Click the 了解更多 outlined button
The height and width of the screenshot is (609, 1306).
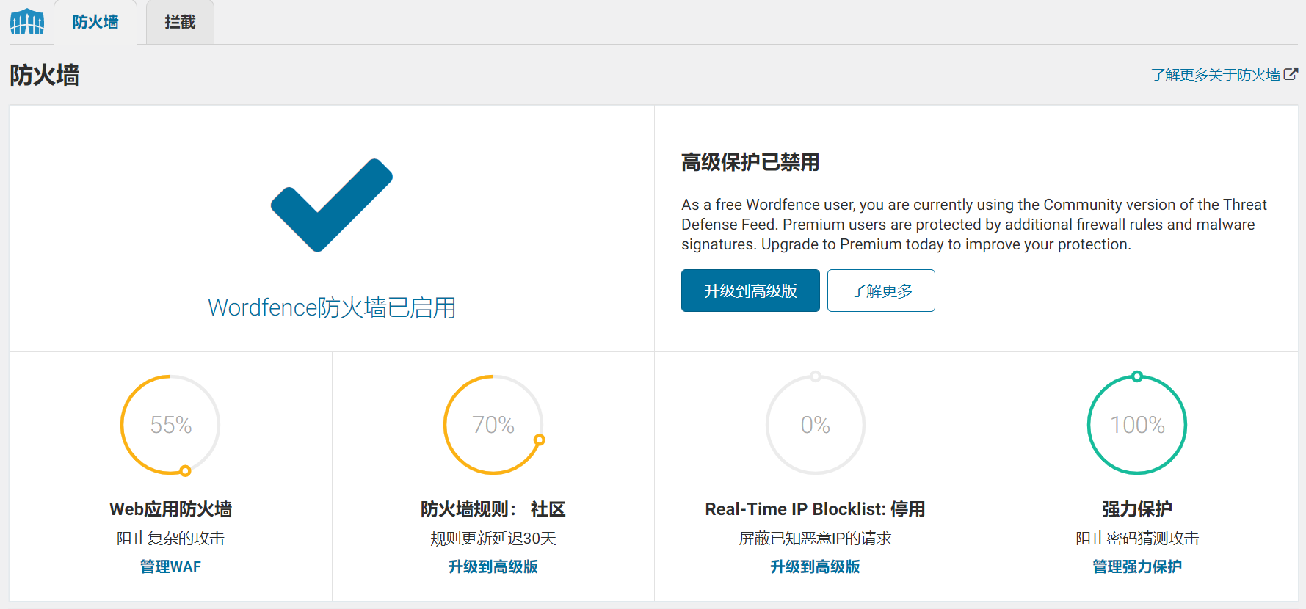click(x=881, y=291)
